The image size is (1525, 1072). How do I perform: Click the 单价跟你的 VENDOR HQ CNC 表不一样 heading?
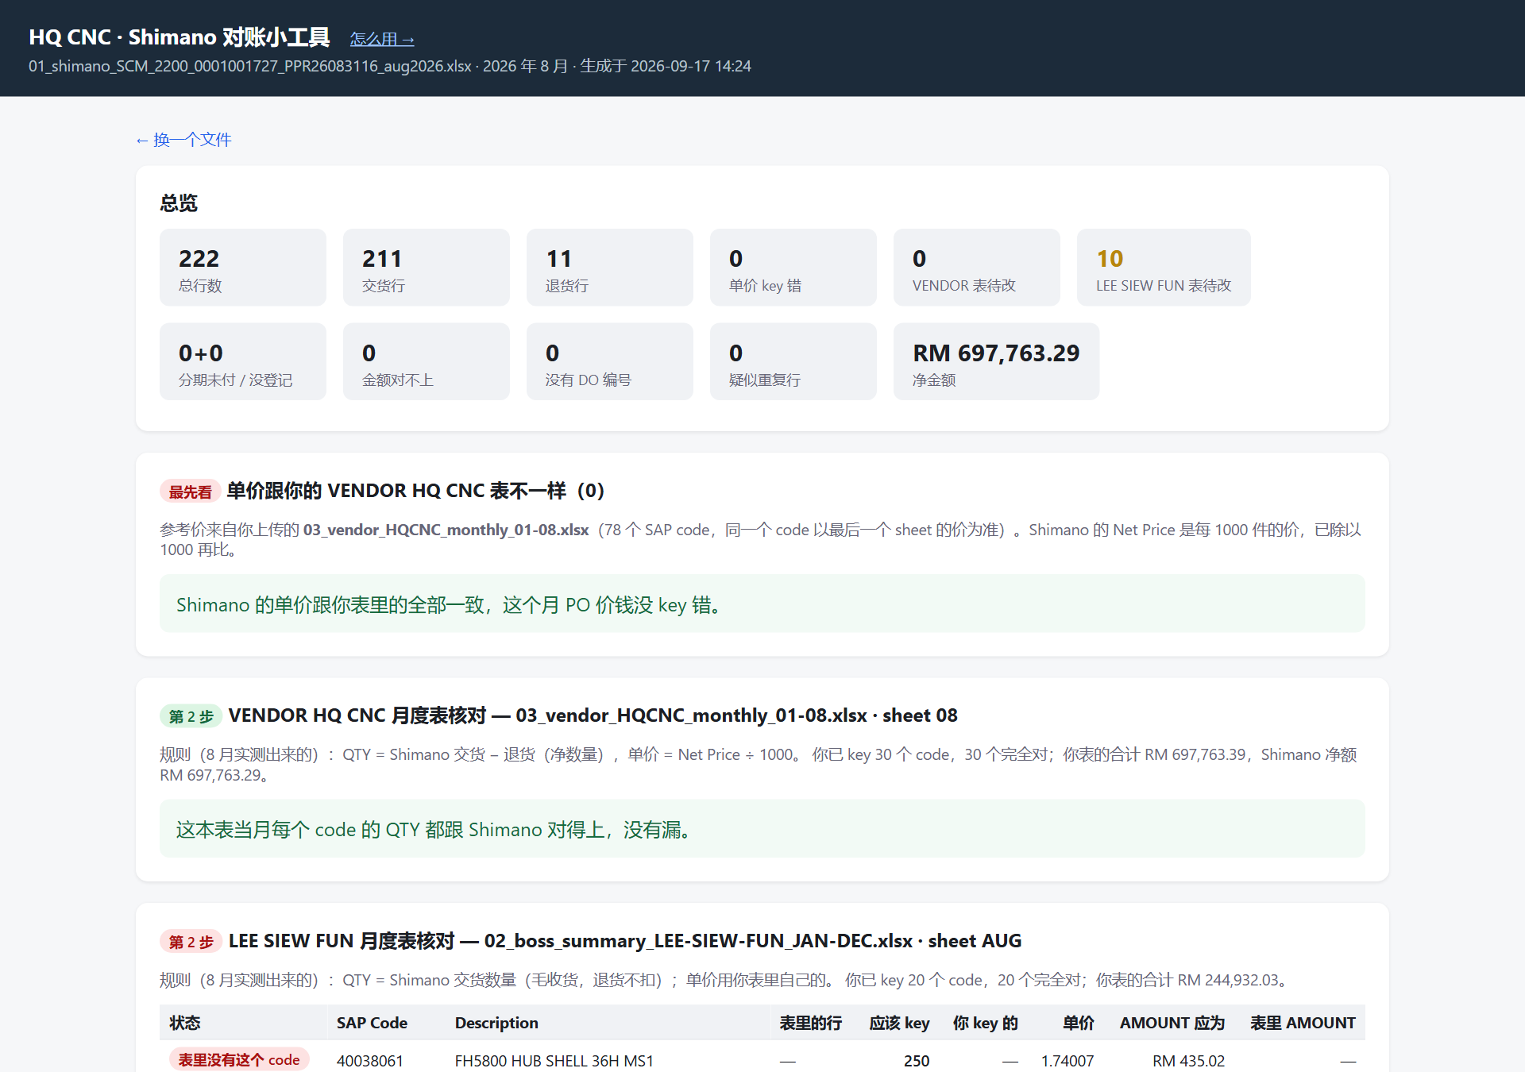pyautogui.click(x=415, y=491)
